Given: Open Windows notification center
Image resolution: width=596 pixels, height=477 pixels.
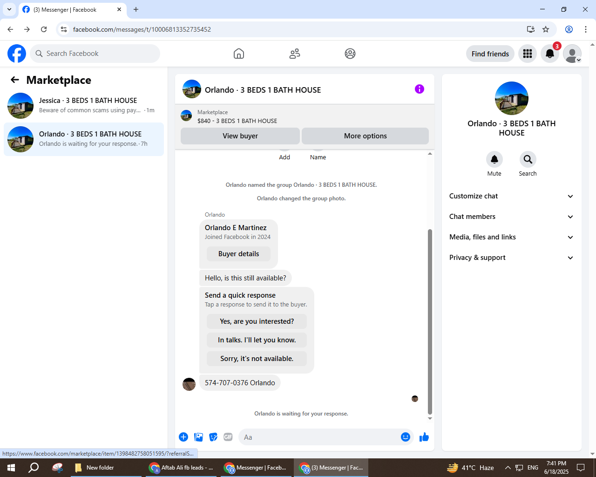Looking at the screenshot, I should pos(581,468).
